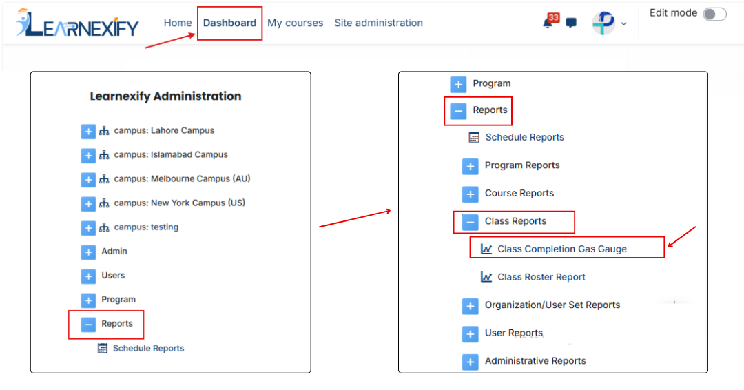Screen dimensions: 744x390
Task: Expand the Organization/User Set Reports node
Action: [471, 306]
